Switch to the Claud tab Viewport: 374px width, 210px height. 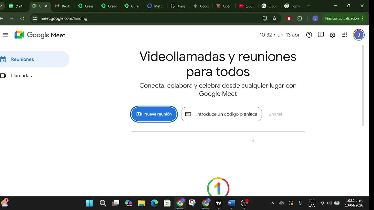click(x=270, y=6)
